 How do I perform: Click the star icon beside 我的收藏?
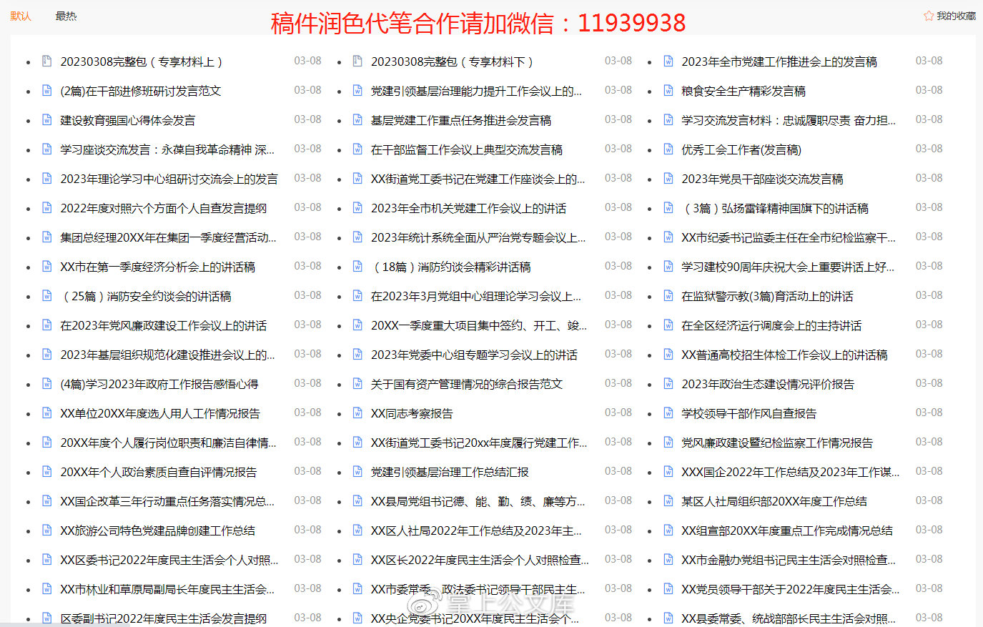[x=928, y=16]
